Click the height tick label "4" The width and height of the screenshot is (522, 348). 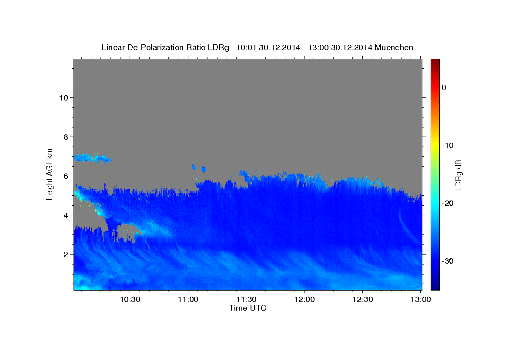coord(65,215)
